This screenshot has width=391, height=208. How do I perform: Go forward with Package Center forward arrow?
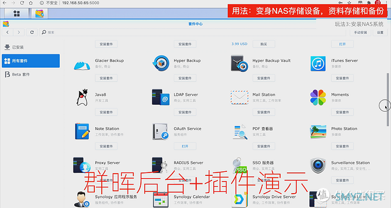point(19,32)
